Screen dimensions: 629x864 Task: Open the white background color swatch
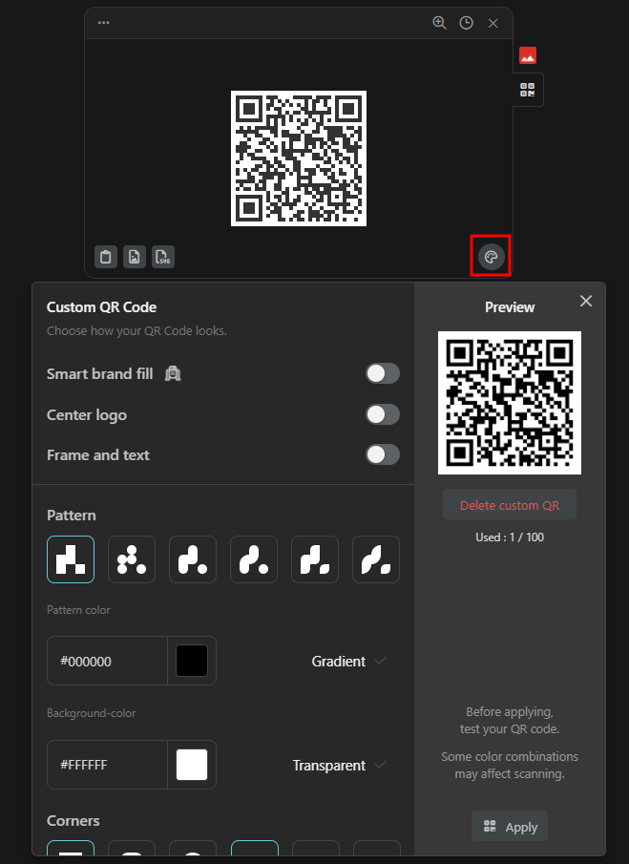(192, 765)
